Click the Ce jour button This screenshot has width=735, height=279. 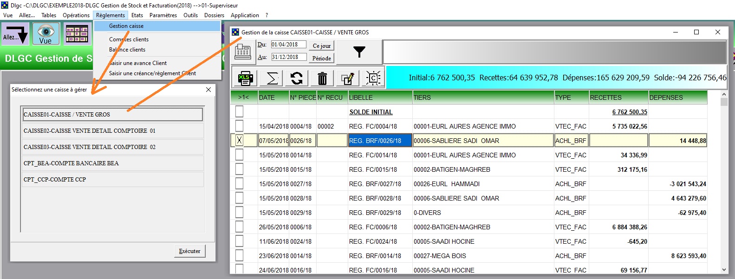click(322, 46)
